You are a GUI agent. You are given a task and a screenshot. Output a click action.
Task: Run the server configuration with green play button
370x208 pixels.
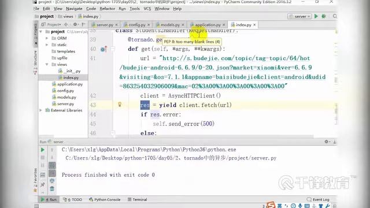click(316, 16)
